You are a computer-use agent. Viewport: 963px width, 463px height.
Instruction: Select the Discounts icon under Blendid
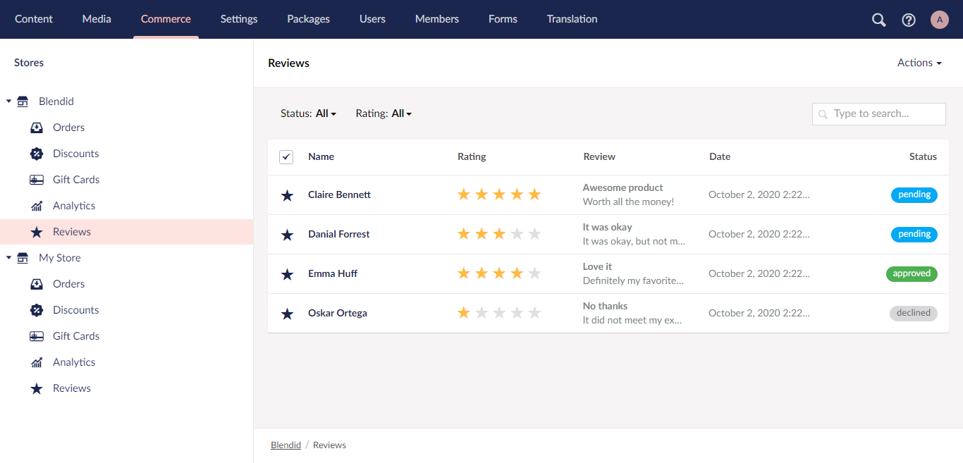[x=36, y=153]
